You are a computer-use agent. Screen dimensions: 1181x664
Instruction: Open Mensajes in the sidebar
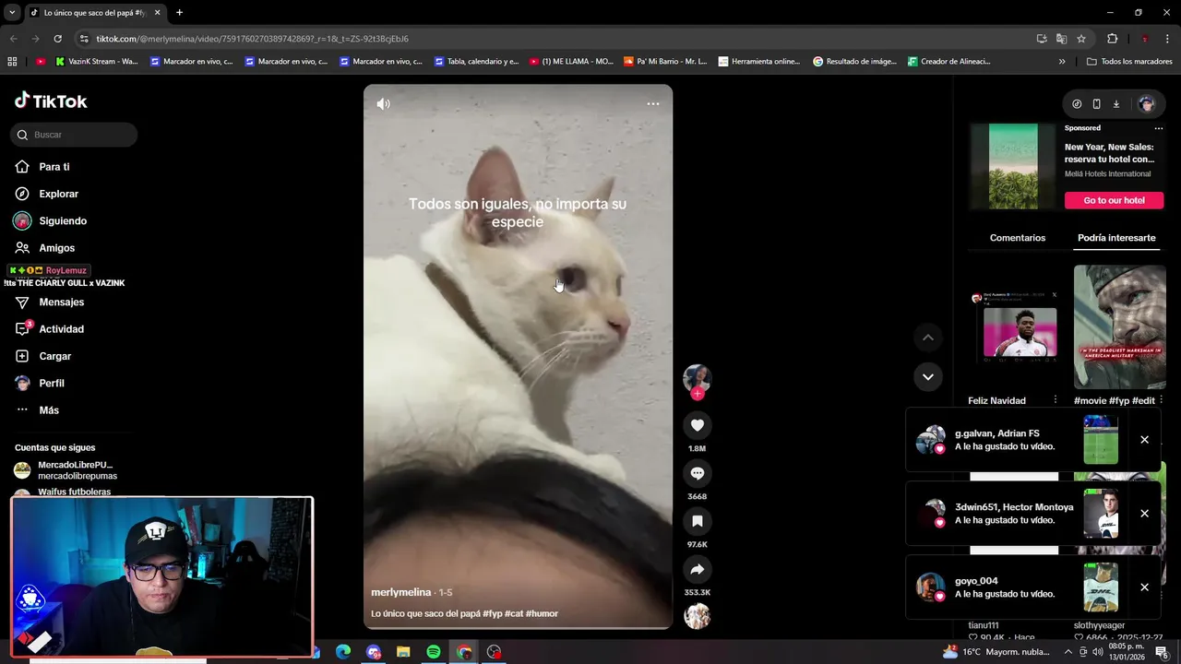[x=61, y=302]
